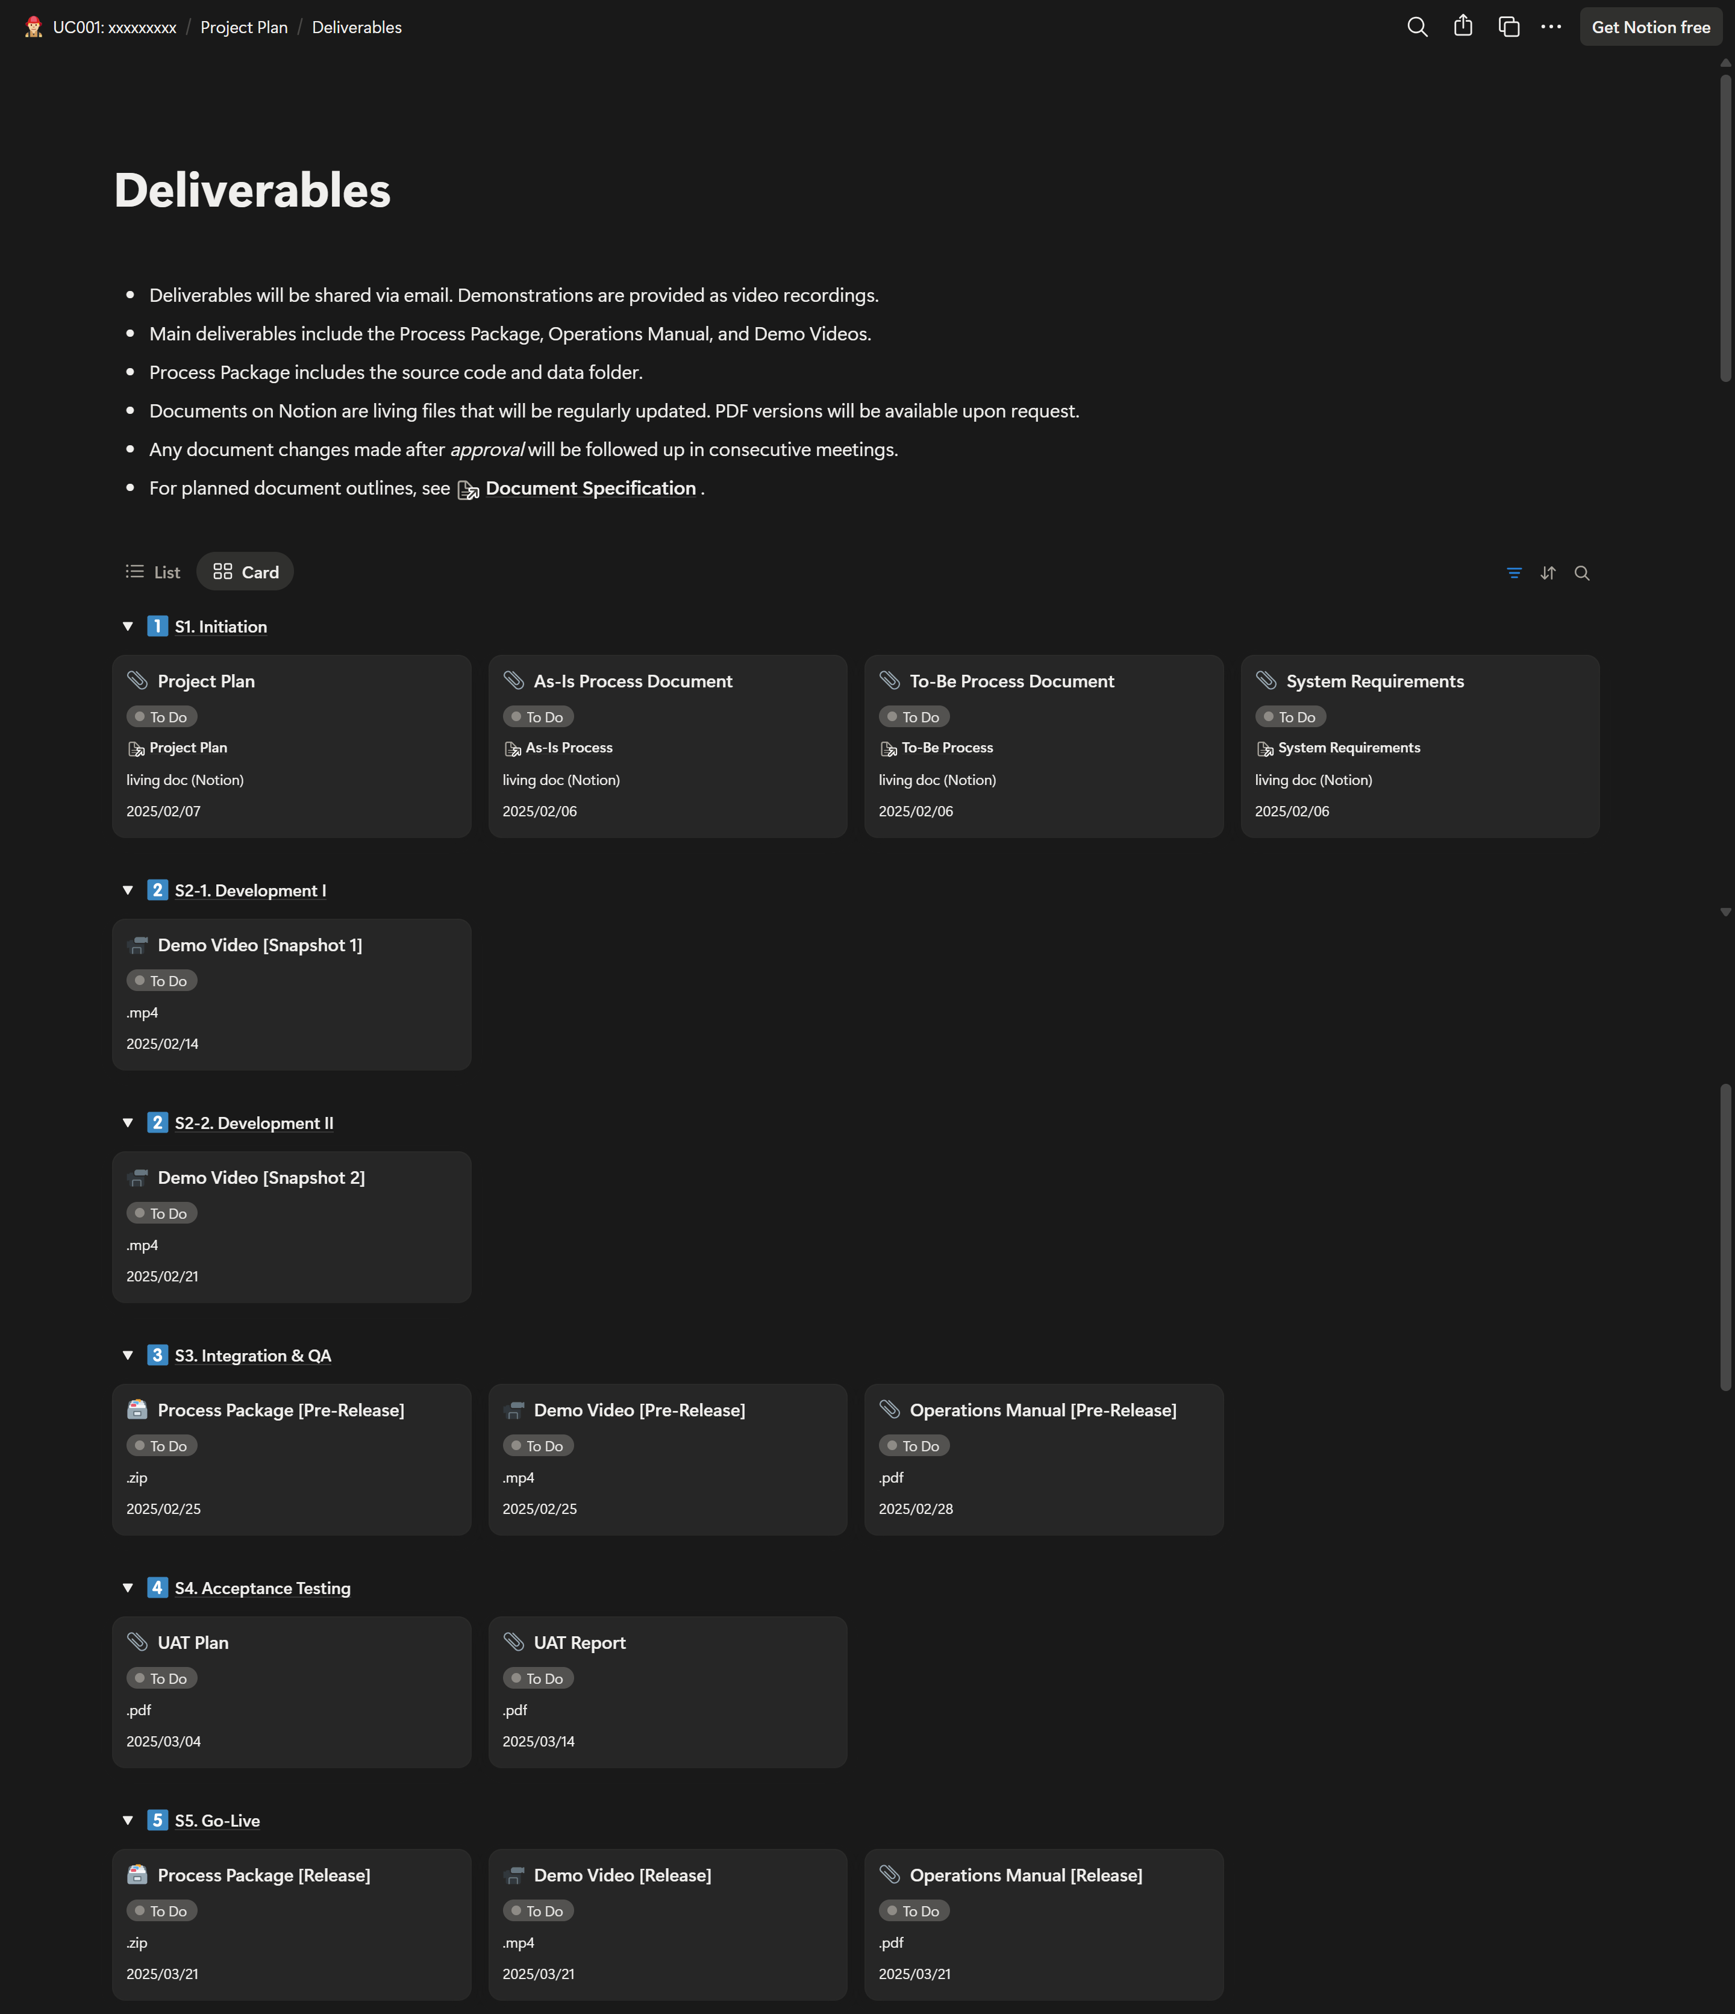This screenshot has height=2014, width=1735.
Task: Click the duplicate page icon
Action: click(1508, 27)
